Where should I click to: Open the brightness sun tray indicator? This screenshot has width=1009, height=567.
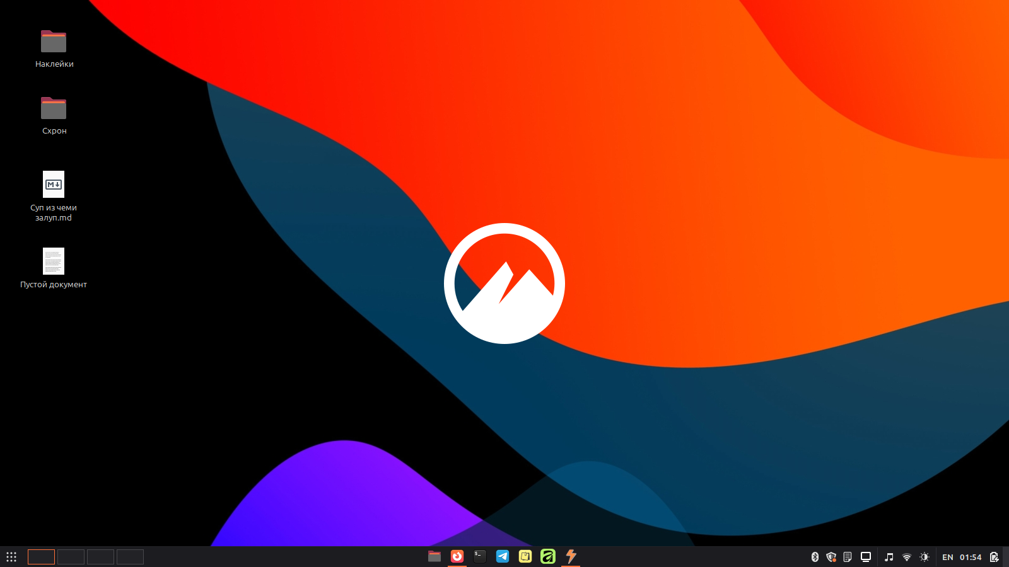pyautogui.click(x=924, y=557)
